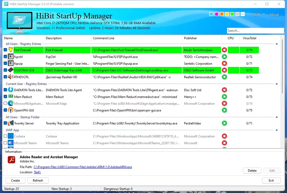
Task: Click the green play icon for fspctrl
Action: tap(224, 57)
